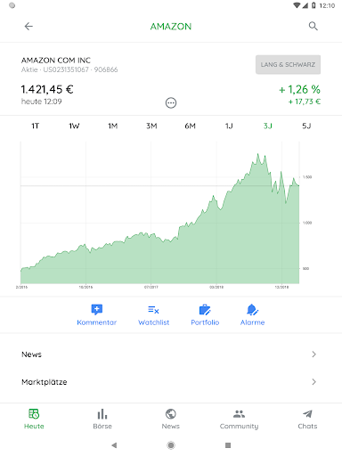Open Community people icon
The height and width of the screenshot is (456, 342).
(239, 413)
